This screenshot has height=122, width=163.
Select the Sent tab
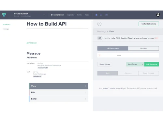[108, 73]
